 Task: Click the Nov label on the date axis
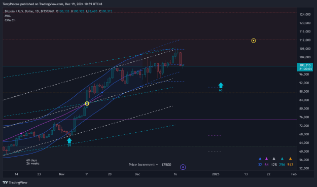point(62,174)
